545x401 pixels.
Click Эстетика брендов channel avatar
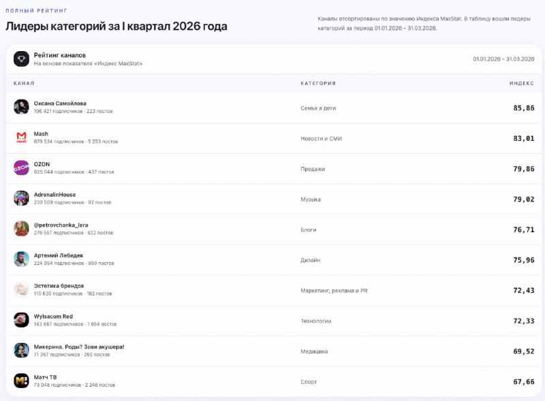(21, 289)
